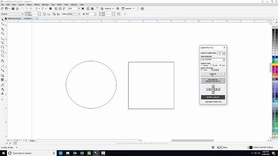Expand the Undo history arrow
This screenshot has width=278, height=156.
point(39,9)
